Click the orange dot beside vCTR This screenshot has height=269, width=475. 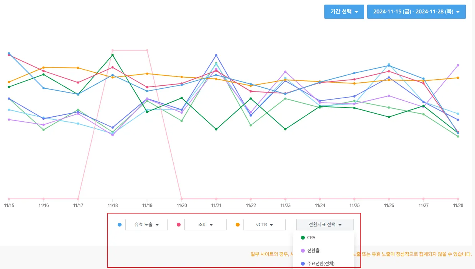pyautogui.click(x=238, y=225)
